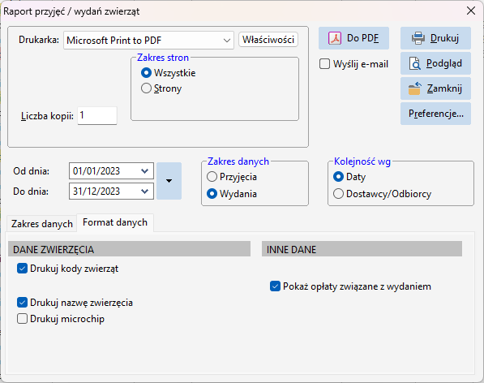Open the Do dnia date picker

pos(144,191)
